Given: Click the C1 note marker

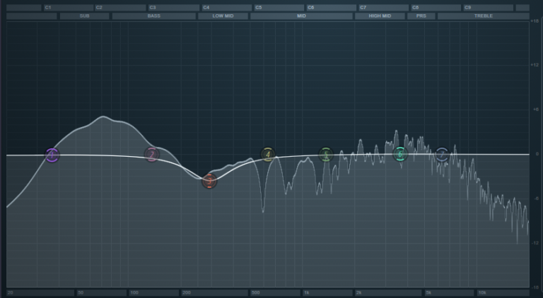Looking at the screenshot, I should pos(48,7).
